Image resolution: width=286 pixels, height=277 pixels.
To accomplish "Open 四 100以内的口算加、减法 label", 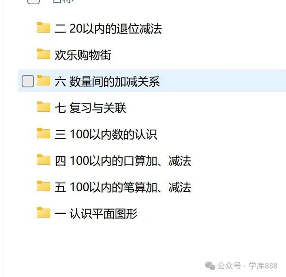I will [123, 161].
